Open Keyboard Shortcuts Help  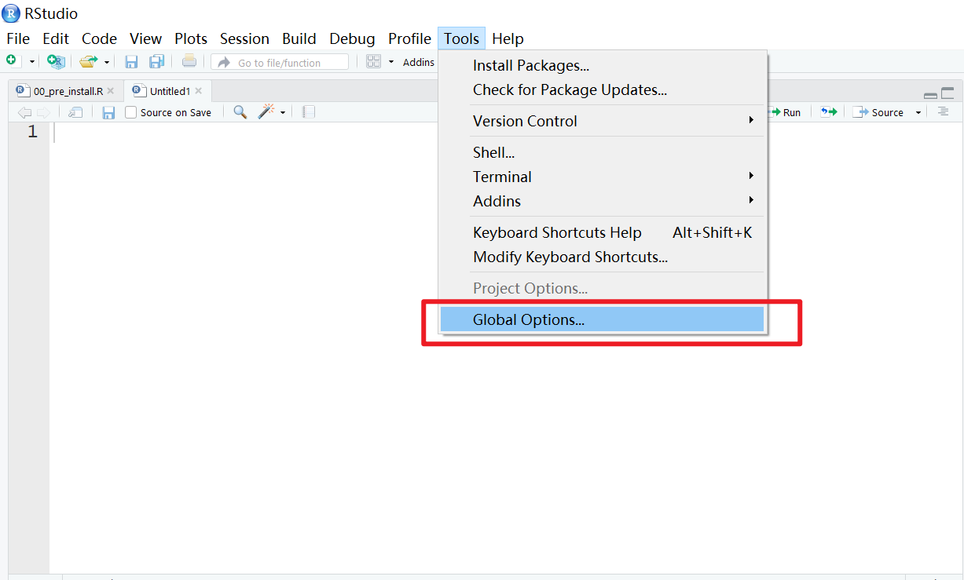coord(603,232)
